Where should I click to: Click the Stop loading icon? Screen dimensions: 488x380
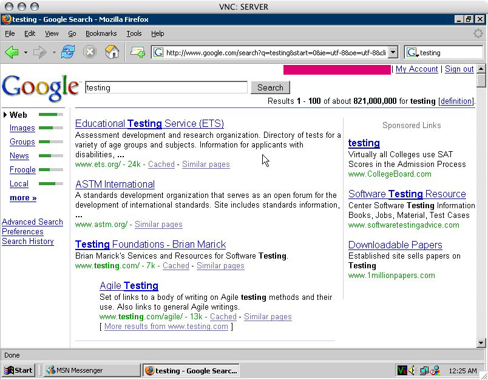(x=90, y=52)
